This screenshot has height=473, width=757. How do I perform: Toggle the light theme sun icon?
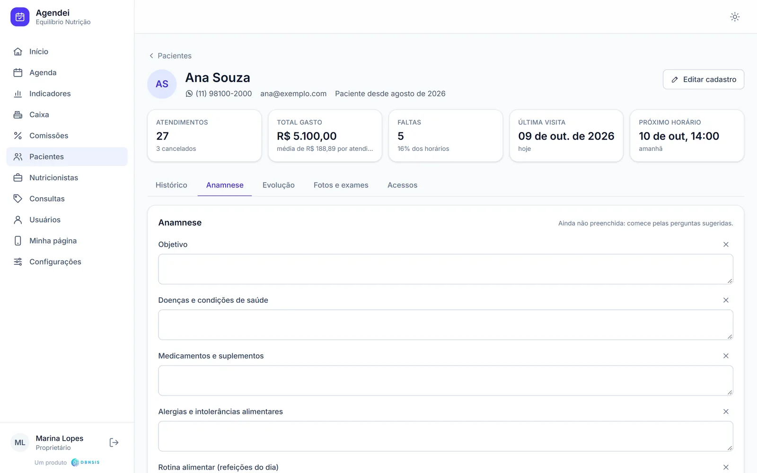[735, 17]
